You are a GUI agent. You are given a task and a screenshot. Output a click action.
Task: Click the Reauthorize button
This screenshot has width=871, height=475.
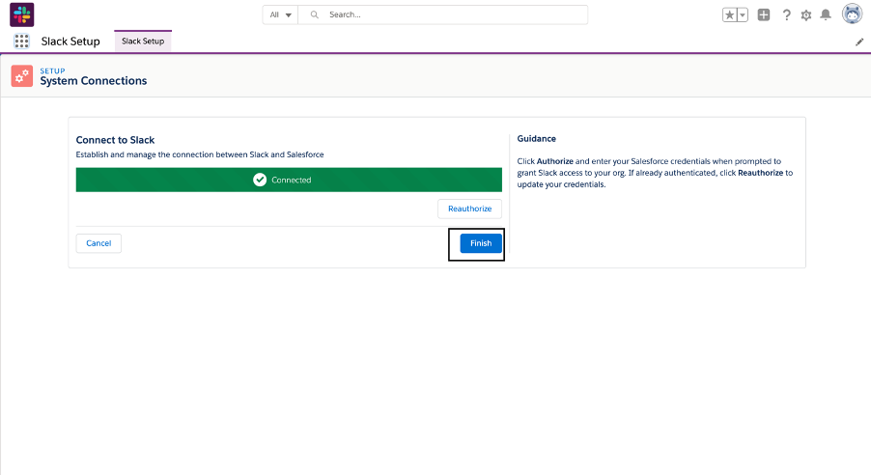(x=470, y=209)
